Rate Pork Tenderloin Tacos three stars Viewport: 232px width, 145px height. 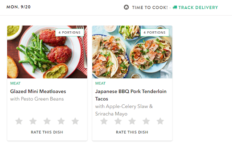coord(132,121)
